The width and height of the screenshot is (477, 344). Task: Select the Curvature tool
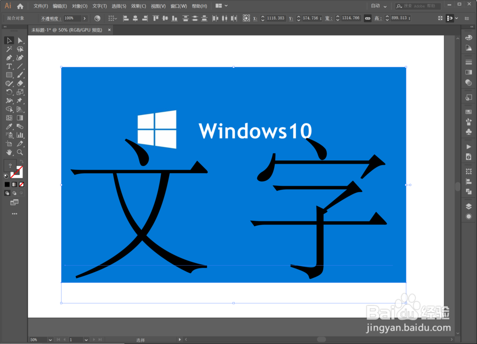click(20, 57)
